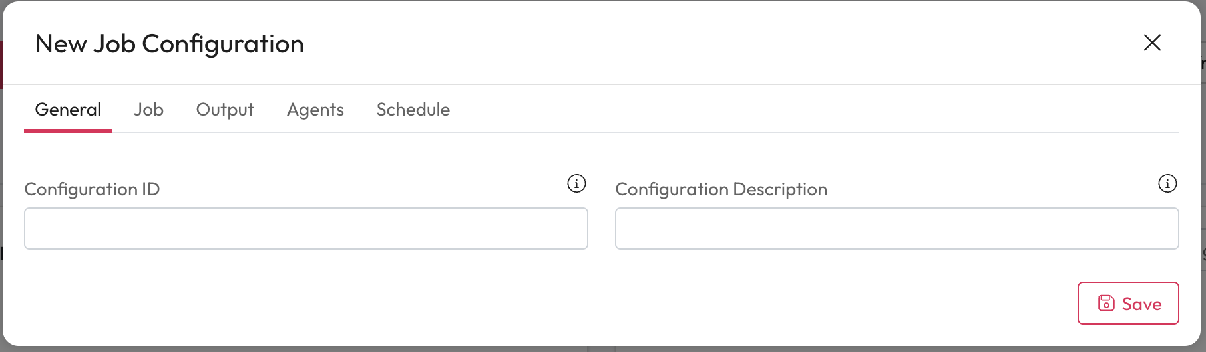This screenshot has height=352, width=1206.
Task: Switch to the General tab
Action: click(x=68, y=110)
